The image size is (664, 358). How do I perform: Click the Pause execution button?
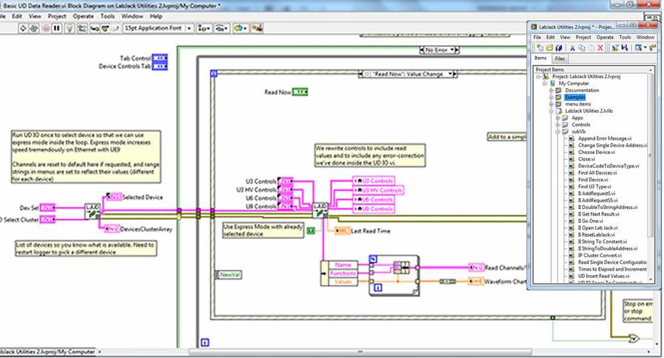pyautogui.click(x=56, y=29)
